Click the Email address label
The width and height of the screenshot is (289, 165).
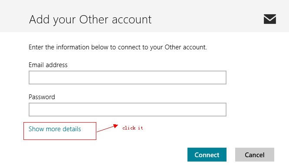tap(48, 65)
